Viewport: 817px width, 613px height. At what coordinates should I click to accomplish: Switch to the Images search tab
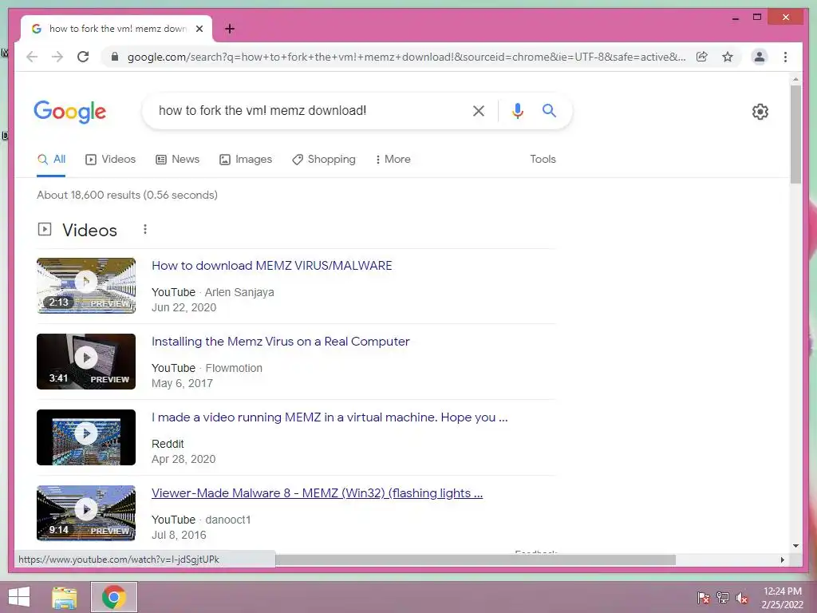tap(246, 159)
